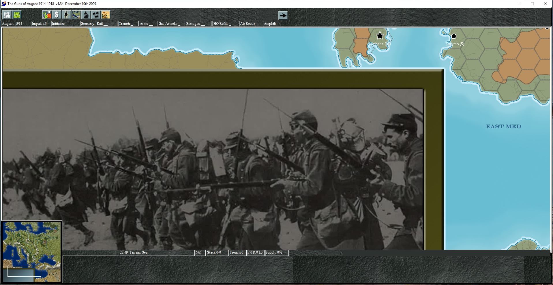The image size is (553, 285).
Task: Click the "F:0 R:0 I:0" info field
Action: tap(256, 253)
